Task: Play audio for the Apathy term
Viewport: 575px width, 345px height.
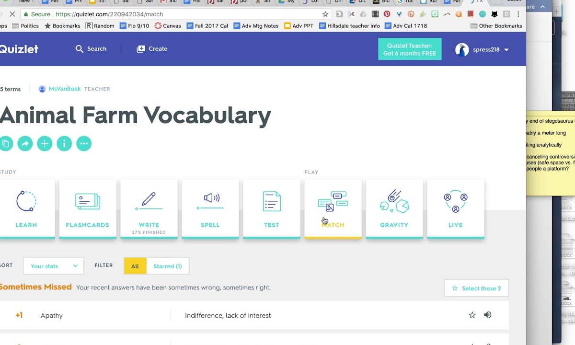Action: [x=488, y=315]
